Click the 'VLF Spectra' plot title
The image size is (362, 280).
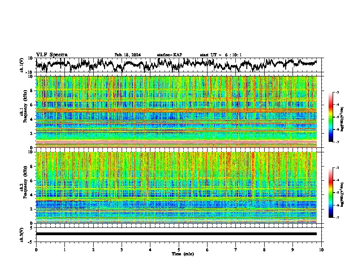coord(52,55)
